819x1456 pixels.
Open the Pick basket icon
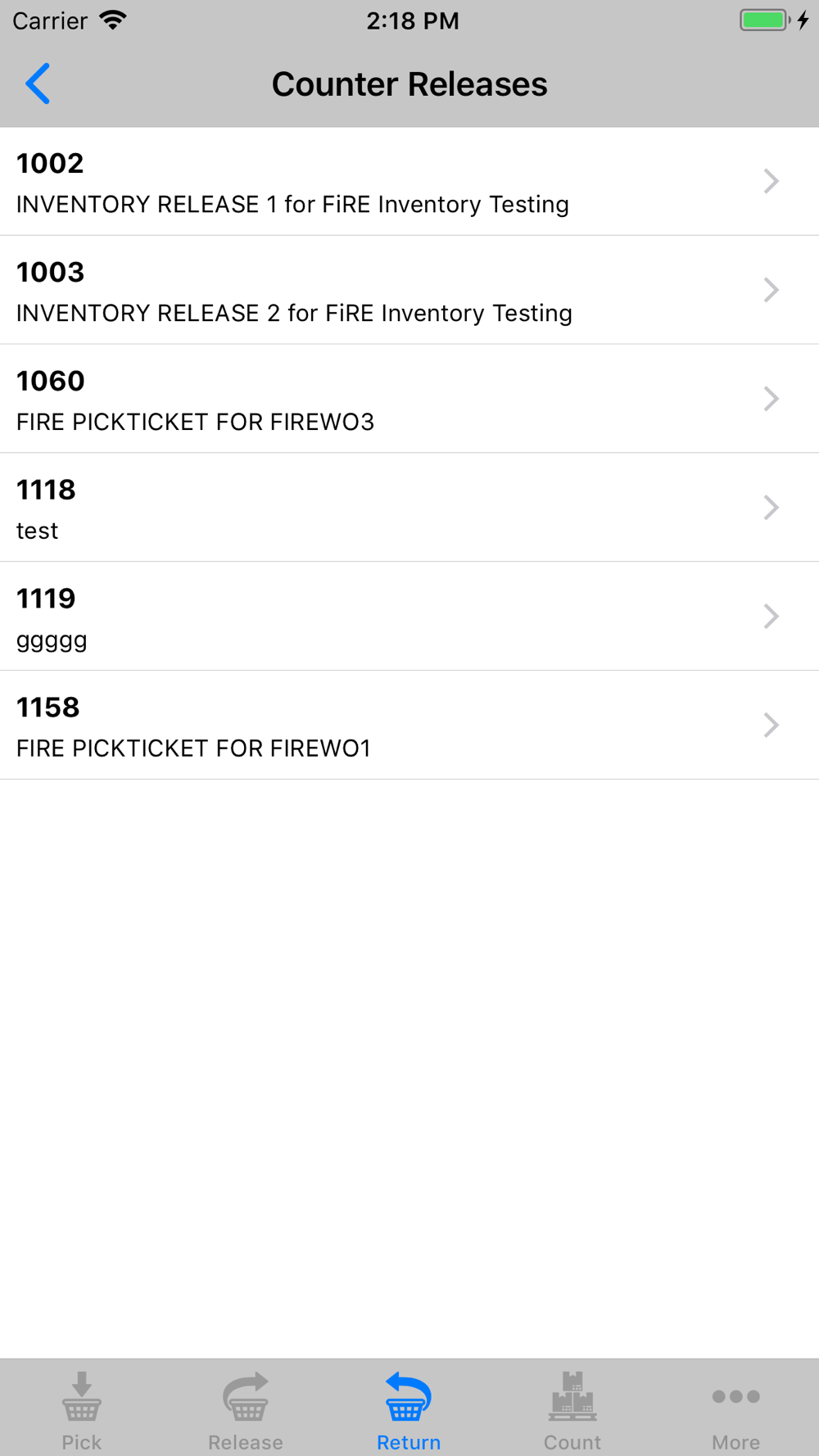tap(82, 1396)
